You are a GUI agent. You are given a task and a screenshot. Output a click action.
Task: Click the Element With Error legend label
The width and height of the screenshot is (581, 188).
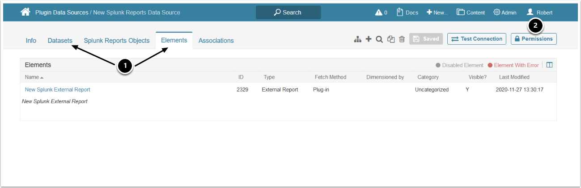pos(517,65)
